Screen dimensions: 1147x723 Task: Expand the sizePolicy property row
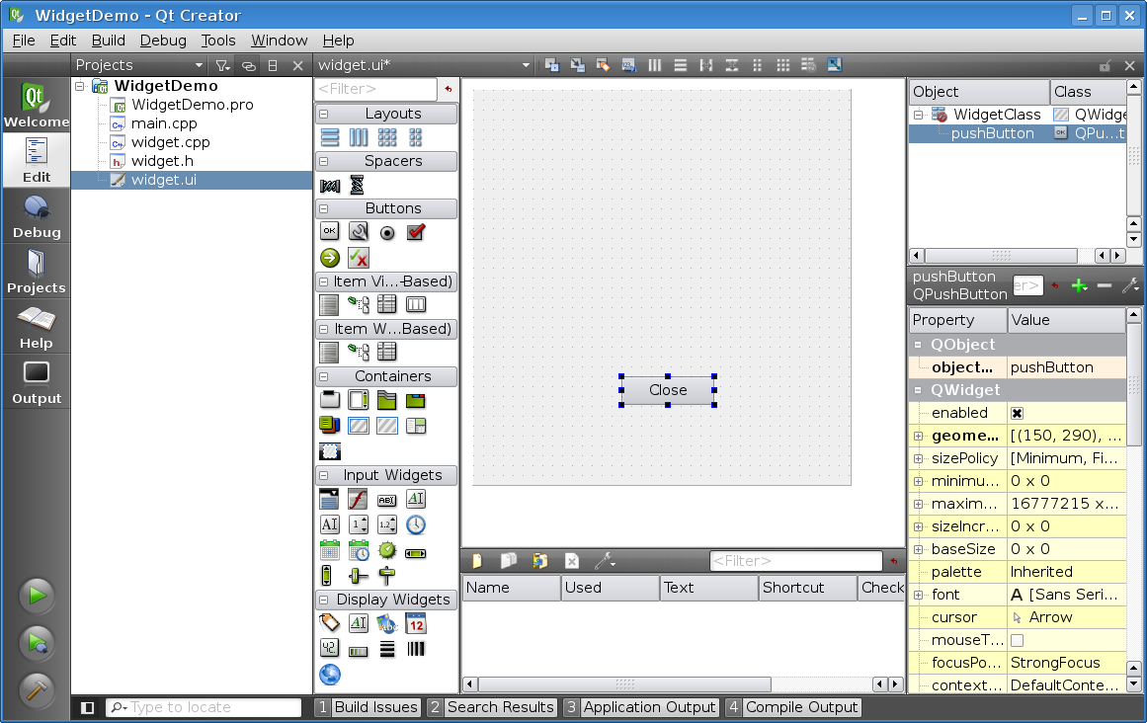tap(918, 458)
